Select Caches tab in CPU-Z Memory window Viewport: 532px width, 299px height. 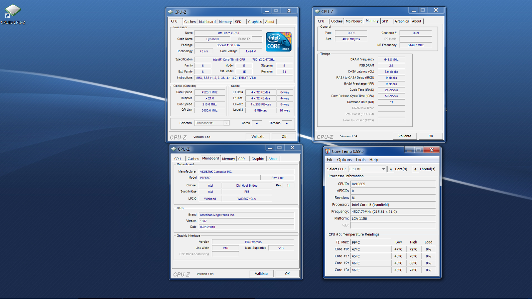(x=337, y=21)
